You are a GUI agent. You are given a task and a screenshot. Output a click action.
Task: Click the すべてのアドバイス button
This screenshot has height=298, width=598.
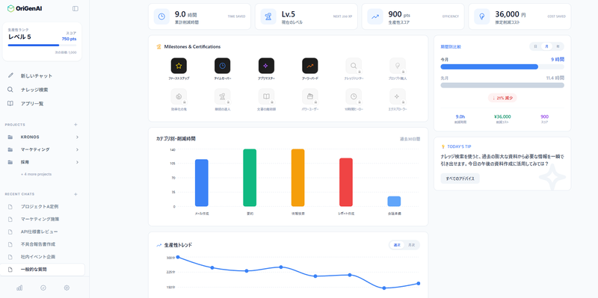[460, 179]
